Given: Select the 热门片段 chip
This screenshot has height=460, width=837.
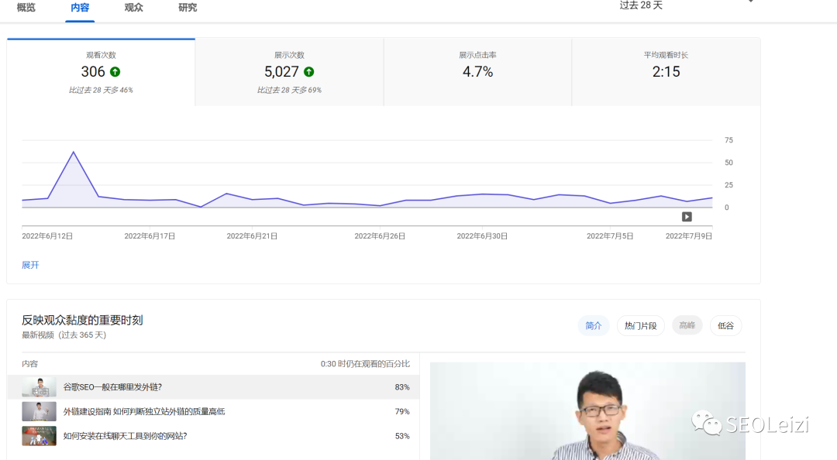Looking at the screenshot, I should [x=641, y=325].
